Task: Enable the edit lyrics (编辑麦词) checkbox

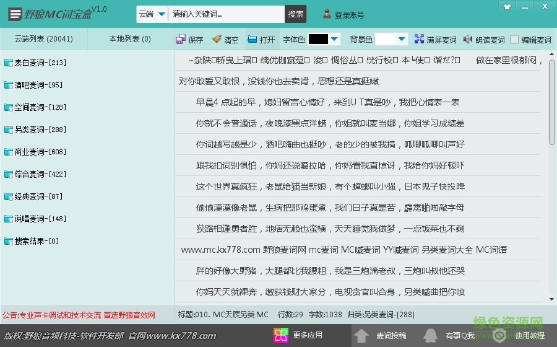Action: [x=514, y=40]
